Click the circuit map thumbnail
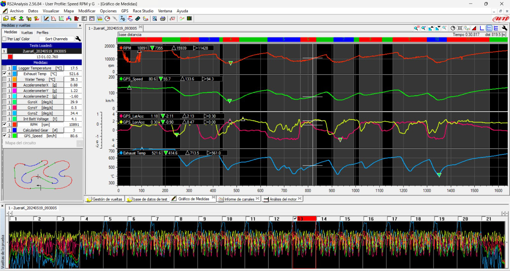Viewport: 510px width, 271px height. pyautogui.click(x=42, y=175)
